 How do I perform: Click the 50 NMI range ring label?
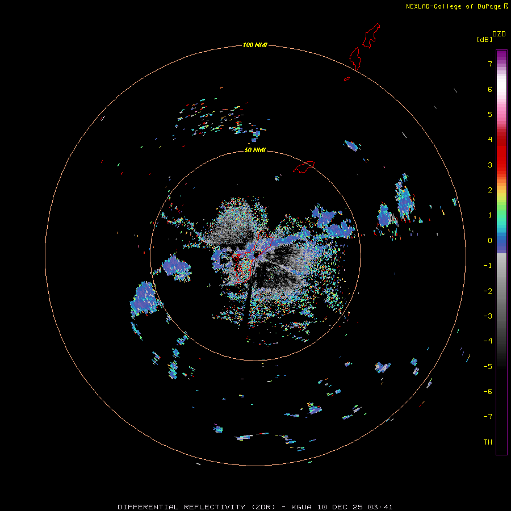tap(255, 150)
